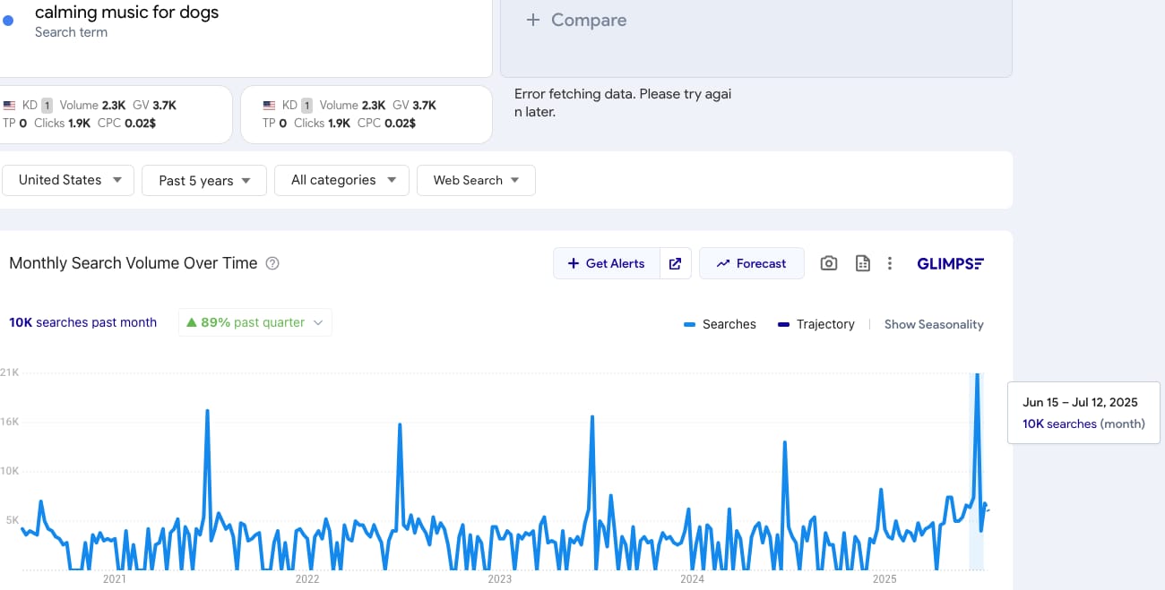Open the United States country dropdown
Viewport: 1165px width, 590px height.
click(x=69, y=180)
